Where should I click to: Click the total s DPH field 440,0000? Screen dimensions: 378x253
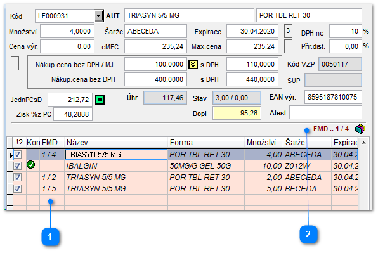pos(252,79)
